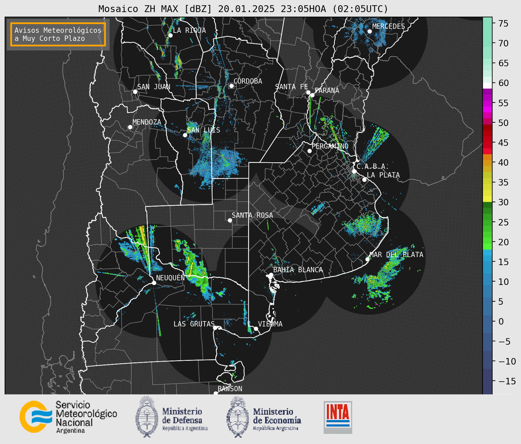
Task: Click the BAHÍA BLANCA city marker dot
Action: tap(271, 275)
